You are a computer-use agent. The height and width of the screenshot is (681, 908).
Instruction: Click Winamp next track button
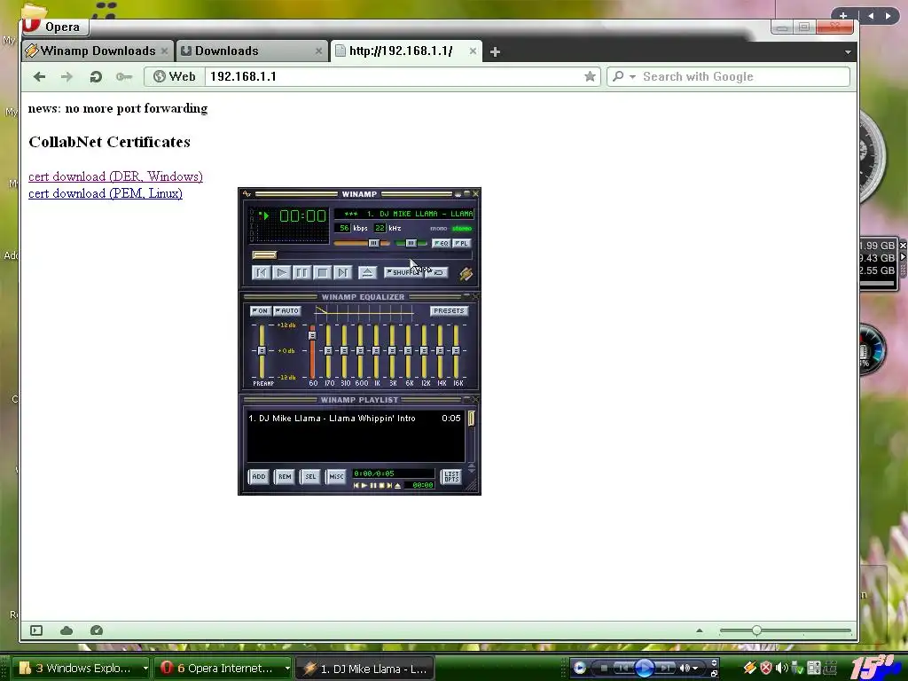point(343,272)
